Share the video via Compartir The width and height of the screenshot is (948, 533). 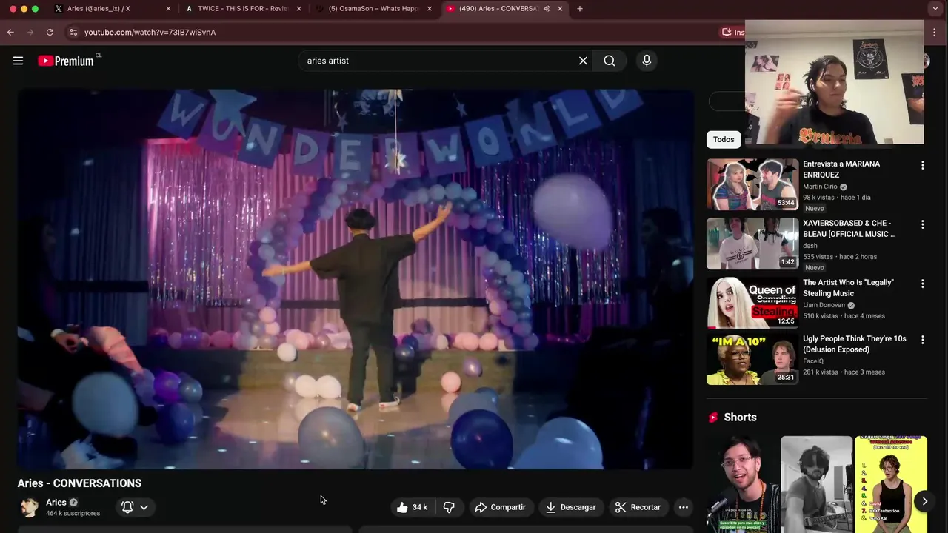[500, 507]
